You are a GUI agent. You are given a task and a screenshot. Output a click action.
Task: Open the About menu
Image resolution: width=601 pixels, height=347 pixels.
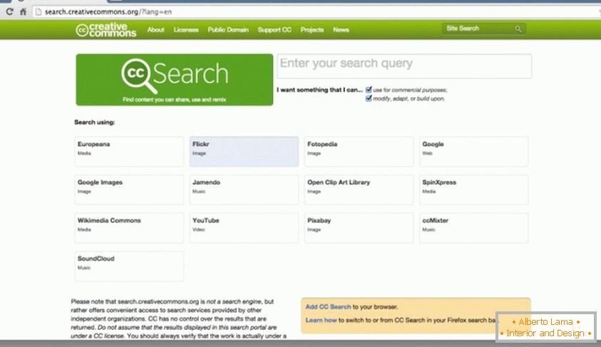155,30
